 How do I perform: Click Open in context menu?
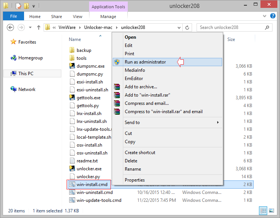point(167,37)
